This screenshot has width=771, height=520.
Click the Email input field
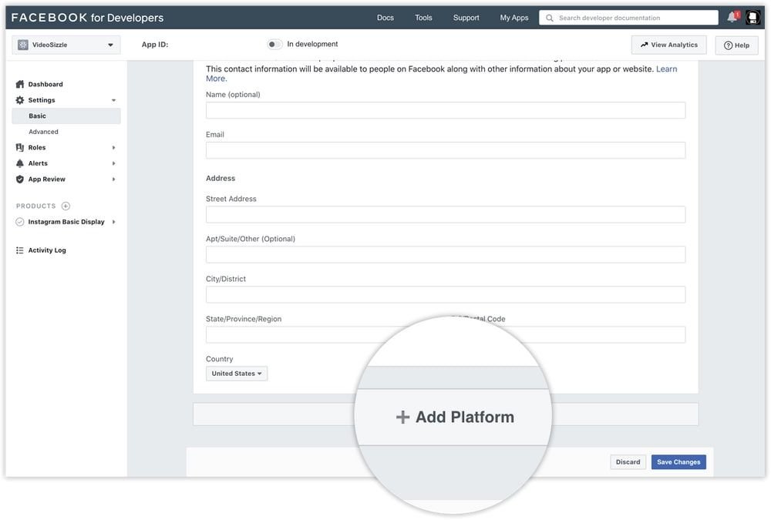pyautogui.click(x=446, y=150)
